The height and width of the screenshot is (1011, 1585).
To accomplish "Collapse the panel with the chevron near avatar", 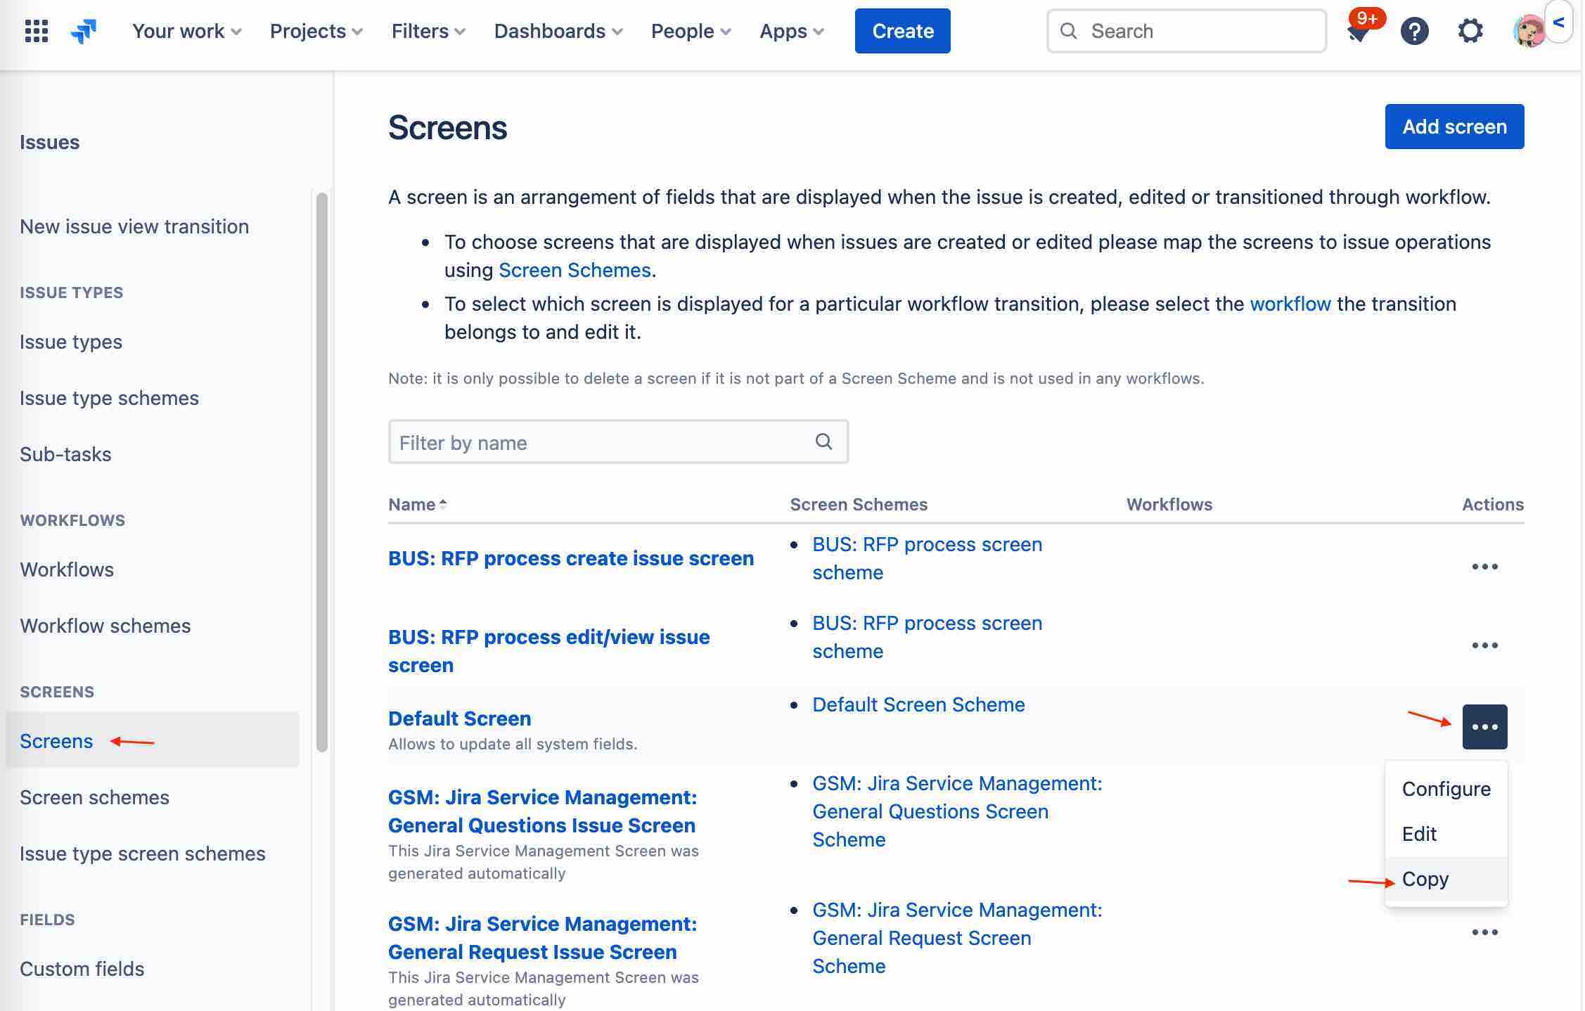I will point(1560,22).
